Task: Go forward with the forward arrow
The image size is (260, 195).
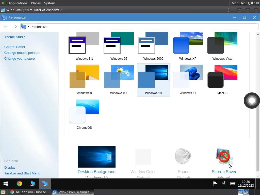Action: point(15,27)
